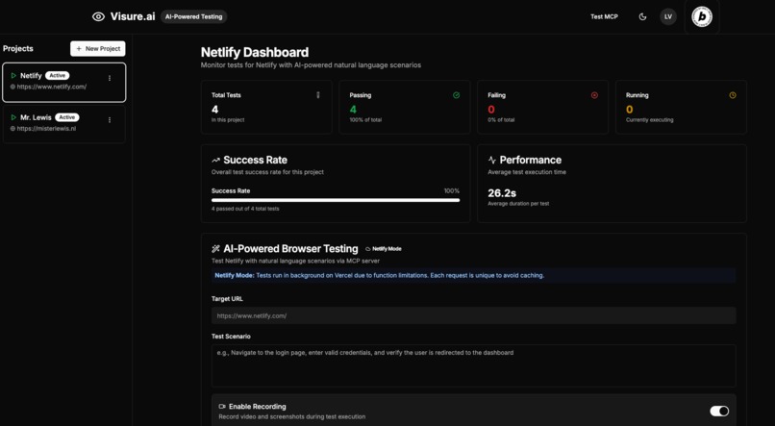Open the LV user avatar menu

(668, 16)
